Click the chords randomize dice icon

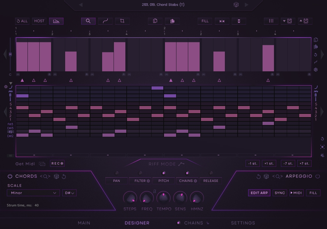56,176
